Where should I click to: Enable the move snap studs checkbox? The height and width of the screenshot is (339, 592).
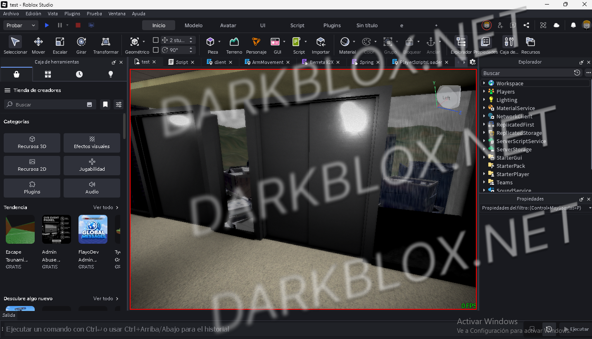point(156,40)
